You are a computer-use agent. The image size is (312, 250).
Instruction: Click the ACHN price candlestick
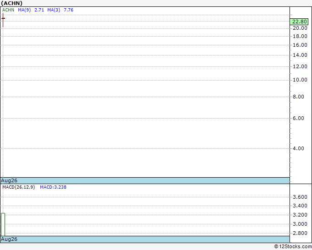[x=3, y=20]
